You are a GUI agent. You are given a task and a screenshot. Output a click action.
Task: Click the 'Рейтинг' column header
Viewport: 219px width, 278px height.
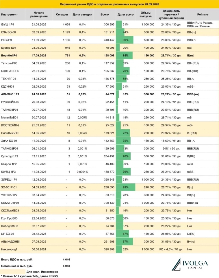point(203,14)
